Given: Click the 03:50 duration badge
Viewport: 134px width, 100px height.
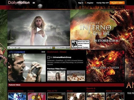Looking at the screenshot, I should [43, 52].
